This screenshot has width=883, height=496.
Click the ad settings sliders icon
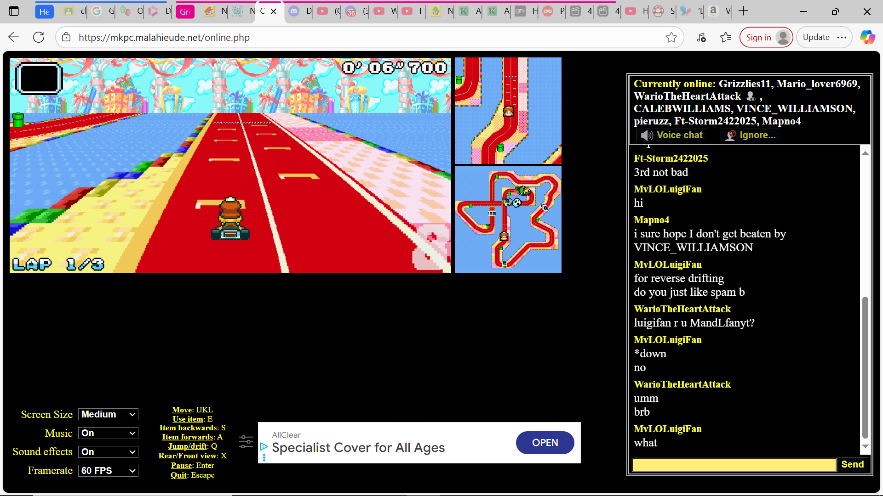coord(246,442)
